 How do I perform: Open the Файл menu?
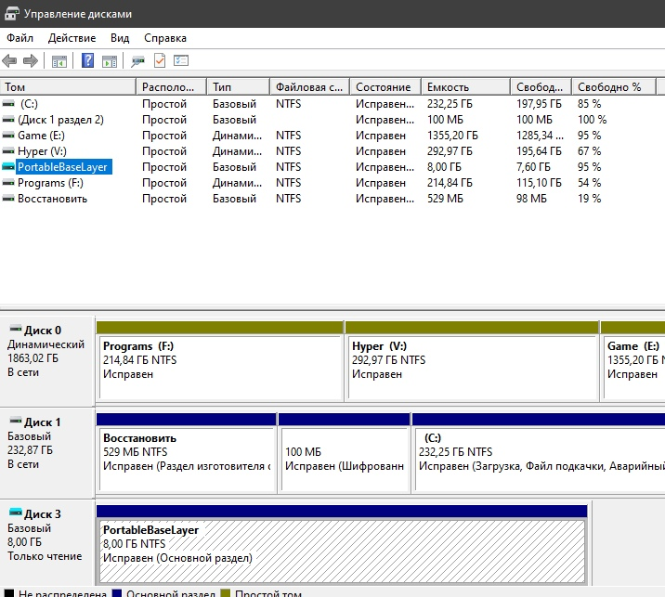click(x=20, y=38)
